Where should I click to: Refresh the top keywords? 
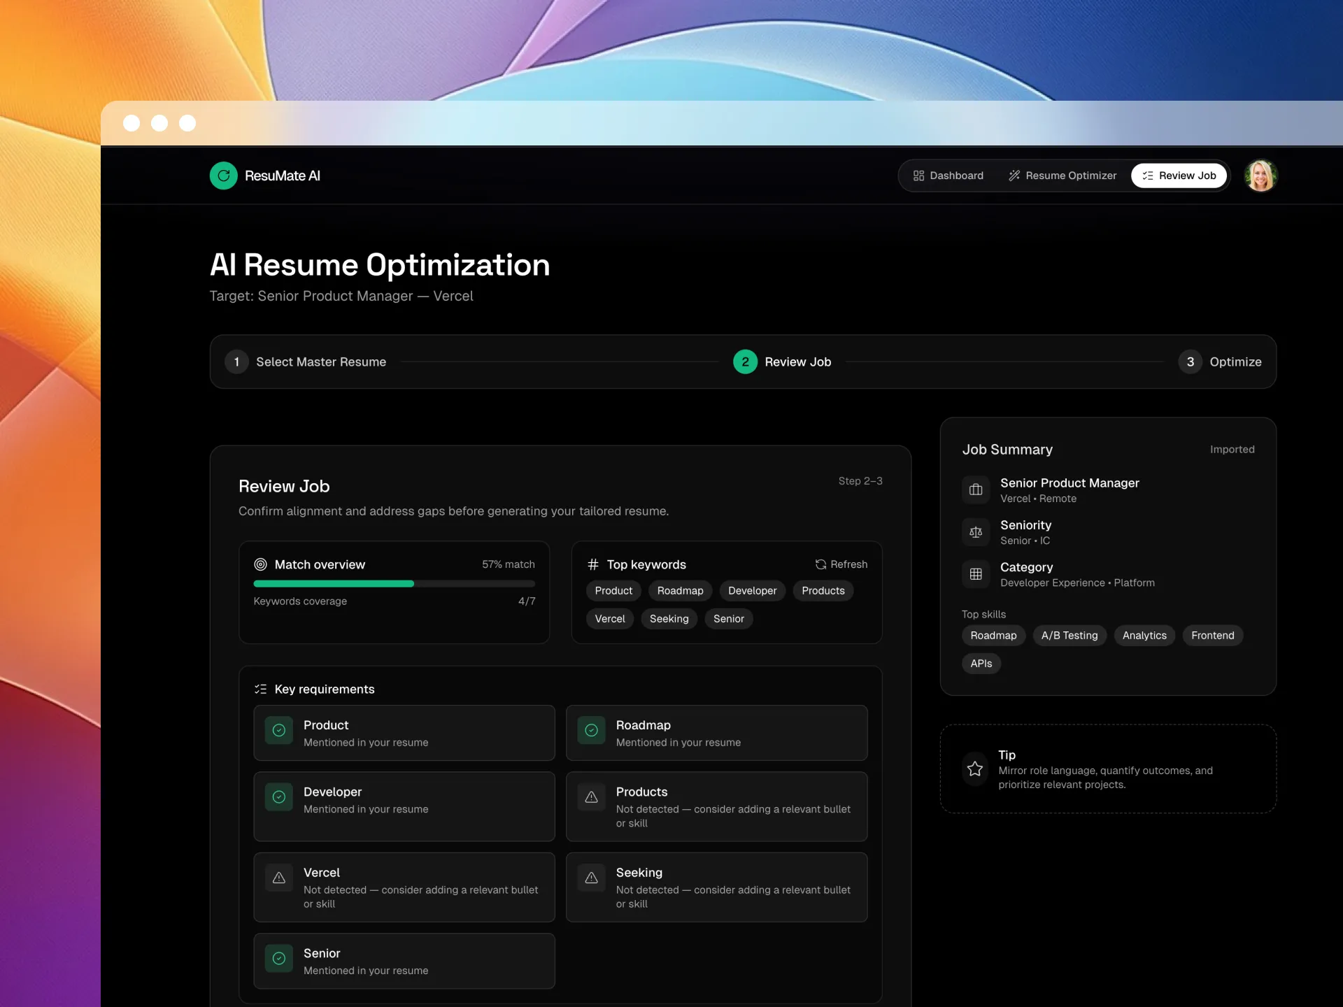[841, 564]
